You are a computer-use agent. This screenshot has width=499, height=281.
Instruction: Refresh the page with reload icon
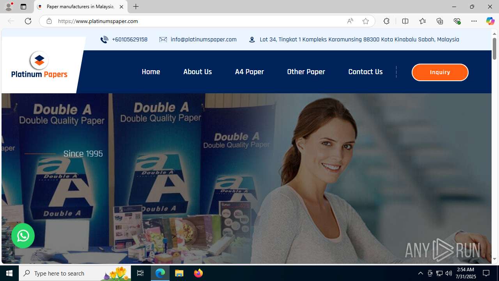point(28,21)
